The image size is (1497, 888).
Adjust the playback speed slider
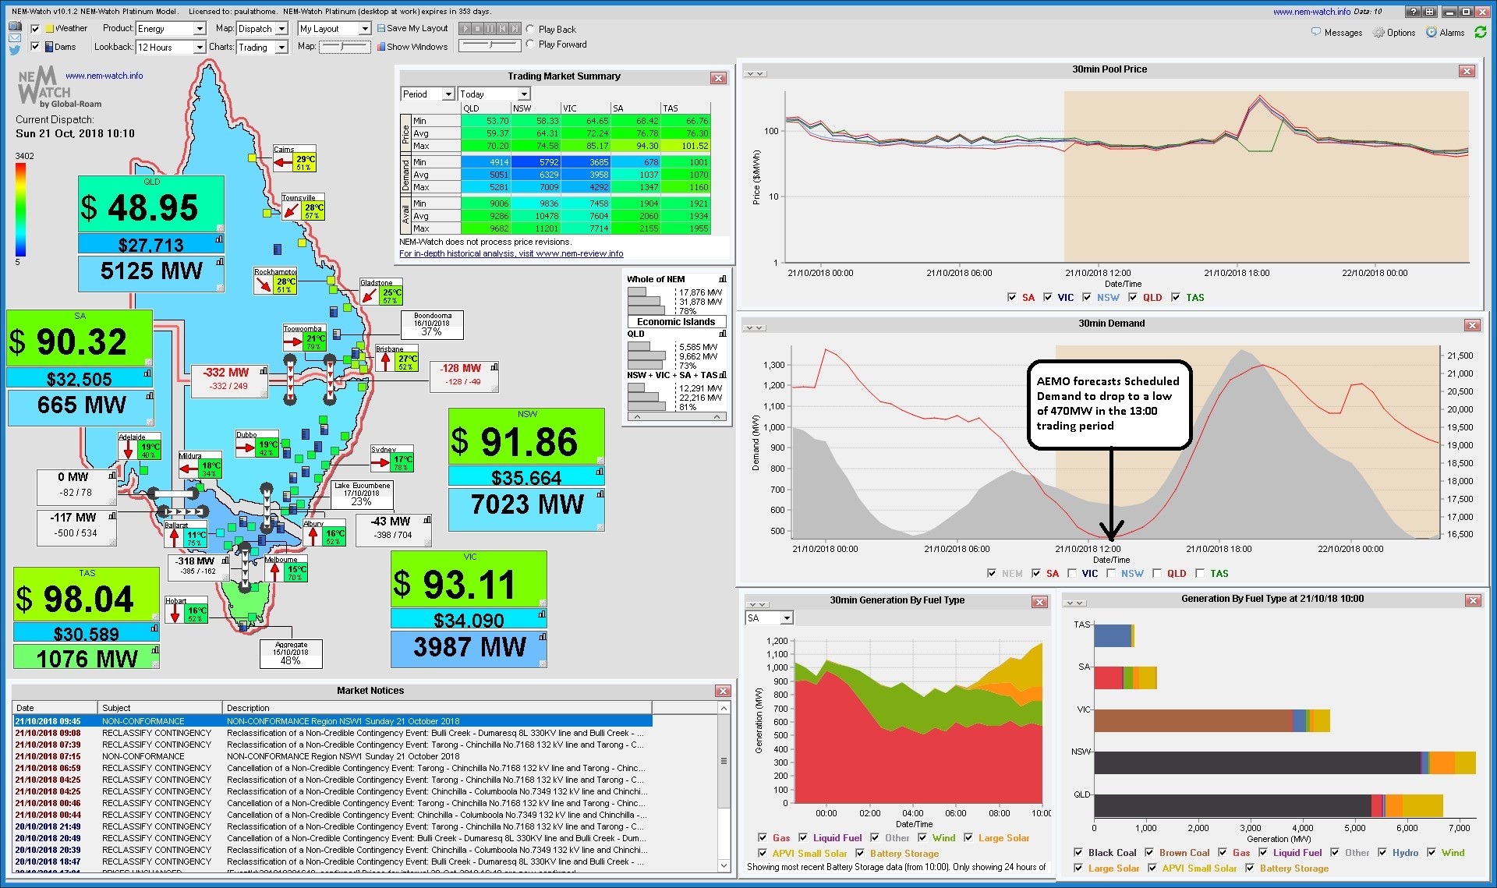pyautogui.click(x=490, y=45)
